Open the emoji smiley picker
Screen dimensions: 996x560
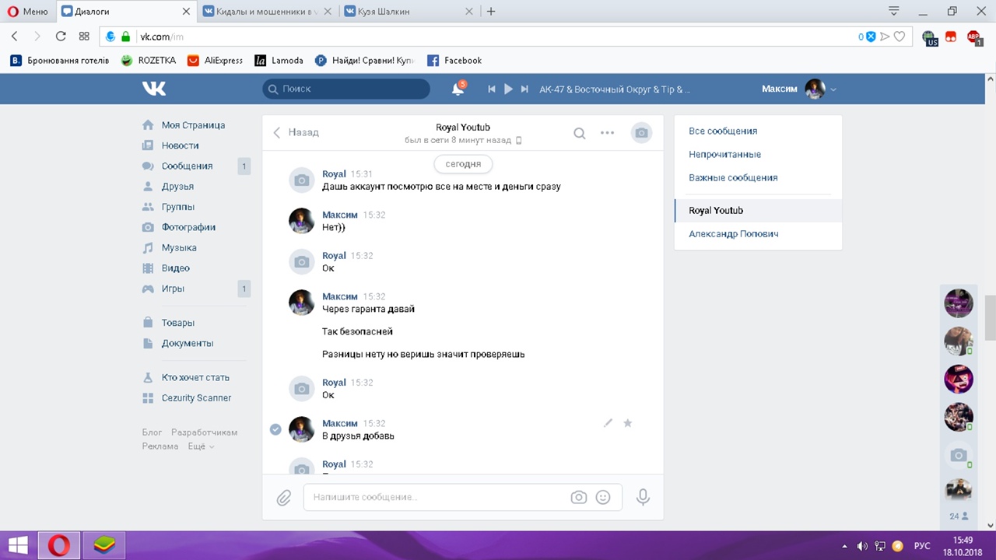click(603, 497)
